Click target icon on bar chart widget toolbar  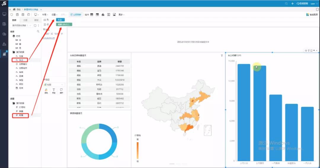[x=306, y=50]
